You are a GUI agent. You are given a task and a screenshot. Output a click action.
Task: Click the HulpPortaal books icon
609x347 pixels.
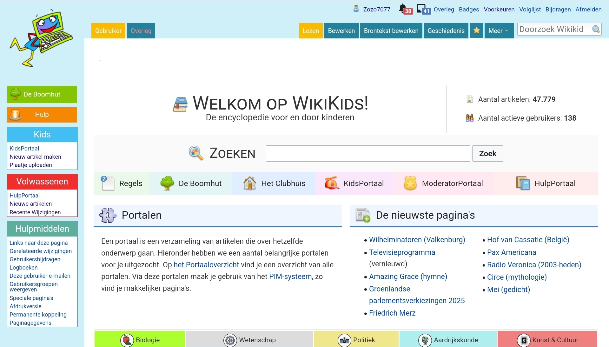pos(523,183)
